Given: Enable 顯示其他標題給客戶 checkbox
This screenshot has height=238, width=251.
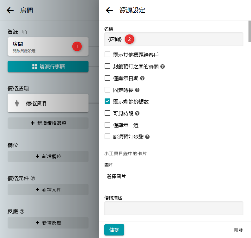Looking at the screenshot, I should pos(107,54).
